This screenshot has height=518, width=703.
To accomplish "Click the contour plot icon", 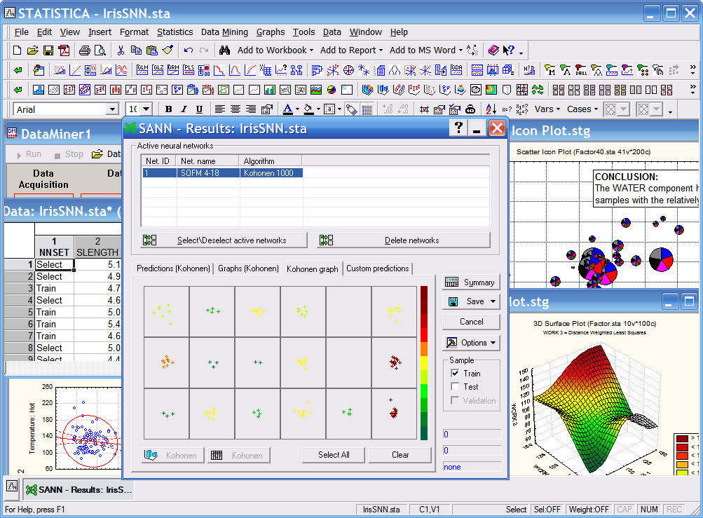I will click(x=491, y=90).
